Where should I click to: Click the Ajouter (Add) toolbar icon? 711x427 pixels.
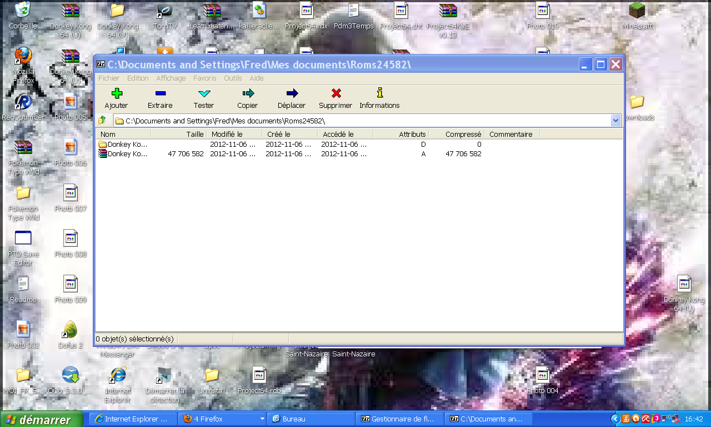116,98
